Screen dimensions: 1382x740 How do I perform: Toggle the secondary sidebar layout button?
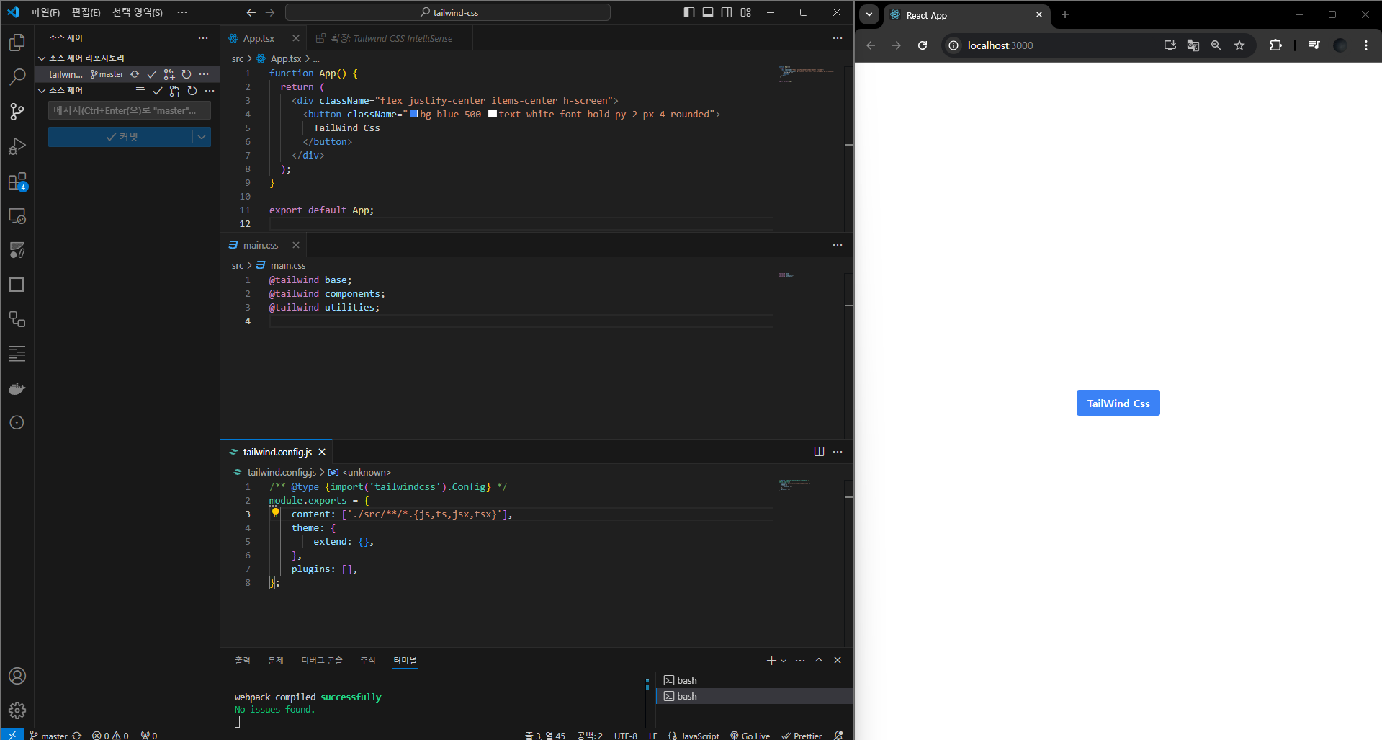727,12
